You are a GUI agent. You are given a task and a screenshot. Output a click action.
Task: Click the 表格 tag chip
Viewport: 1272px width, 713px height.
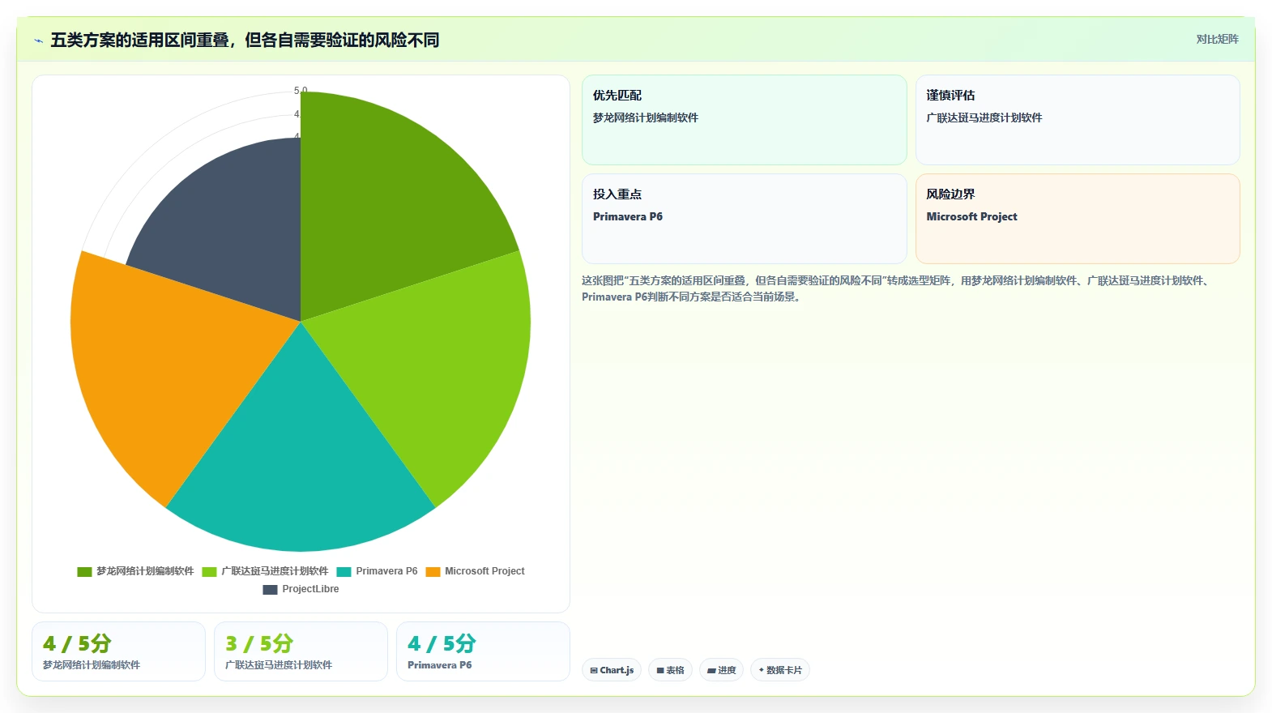(670, 670)
